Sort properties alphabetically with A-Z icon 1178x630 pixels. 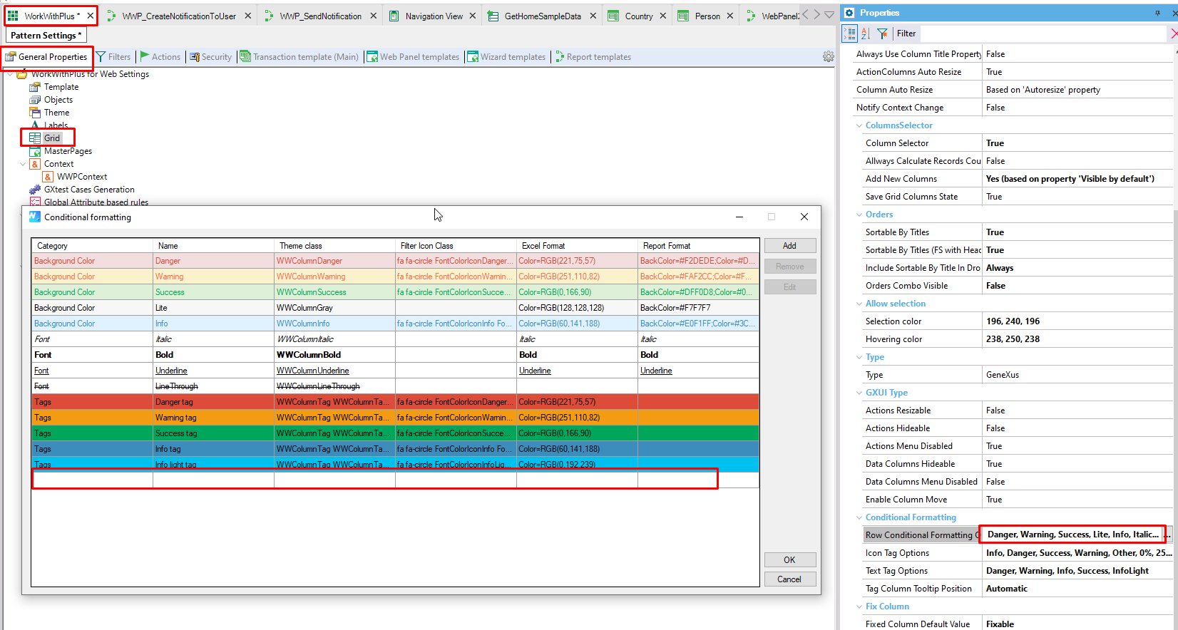tap(865, 33)
